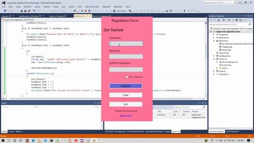This screenshot has width=254, height=143.
Task: Expand dashboard.cs in Solution Explorer
Action: [214, 56]
